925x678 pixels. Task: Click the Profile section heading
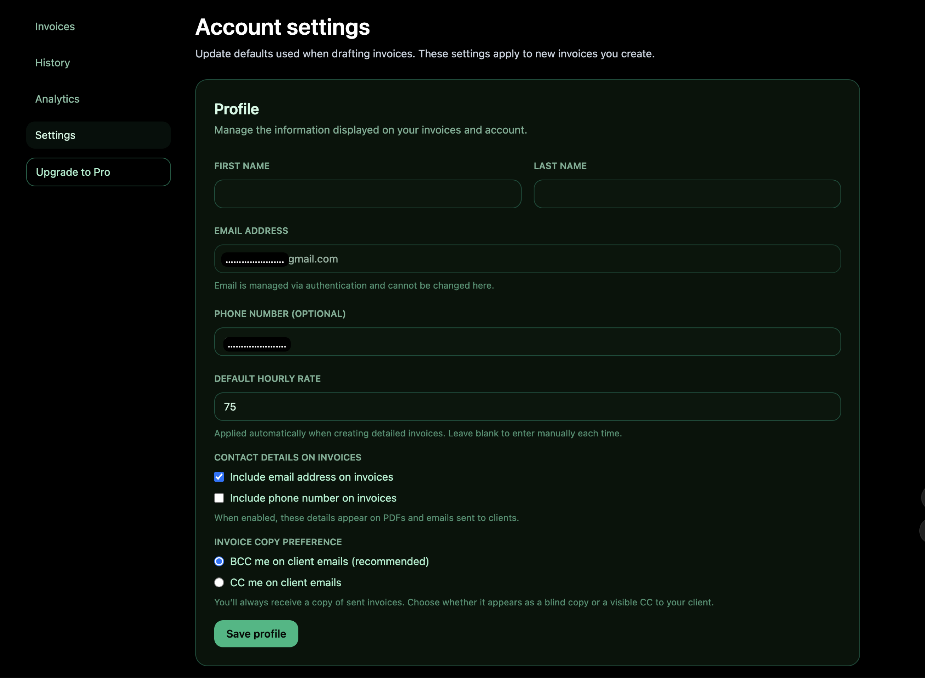point(236,109)
